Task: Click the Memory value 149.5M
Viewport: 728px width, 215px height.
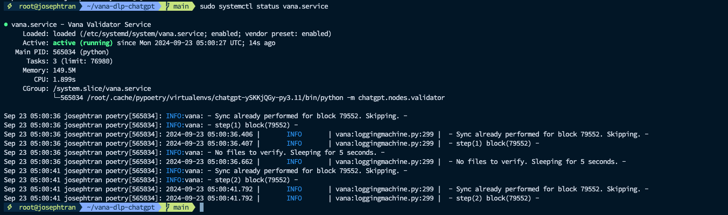Action: (x=64, y=70)
